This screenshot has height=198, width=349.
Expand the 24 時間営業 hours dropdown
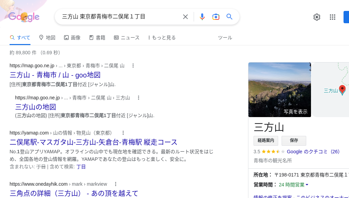click(x=293, y=184)
